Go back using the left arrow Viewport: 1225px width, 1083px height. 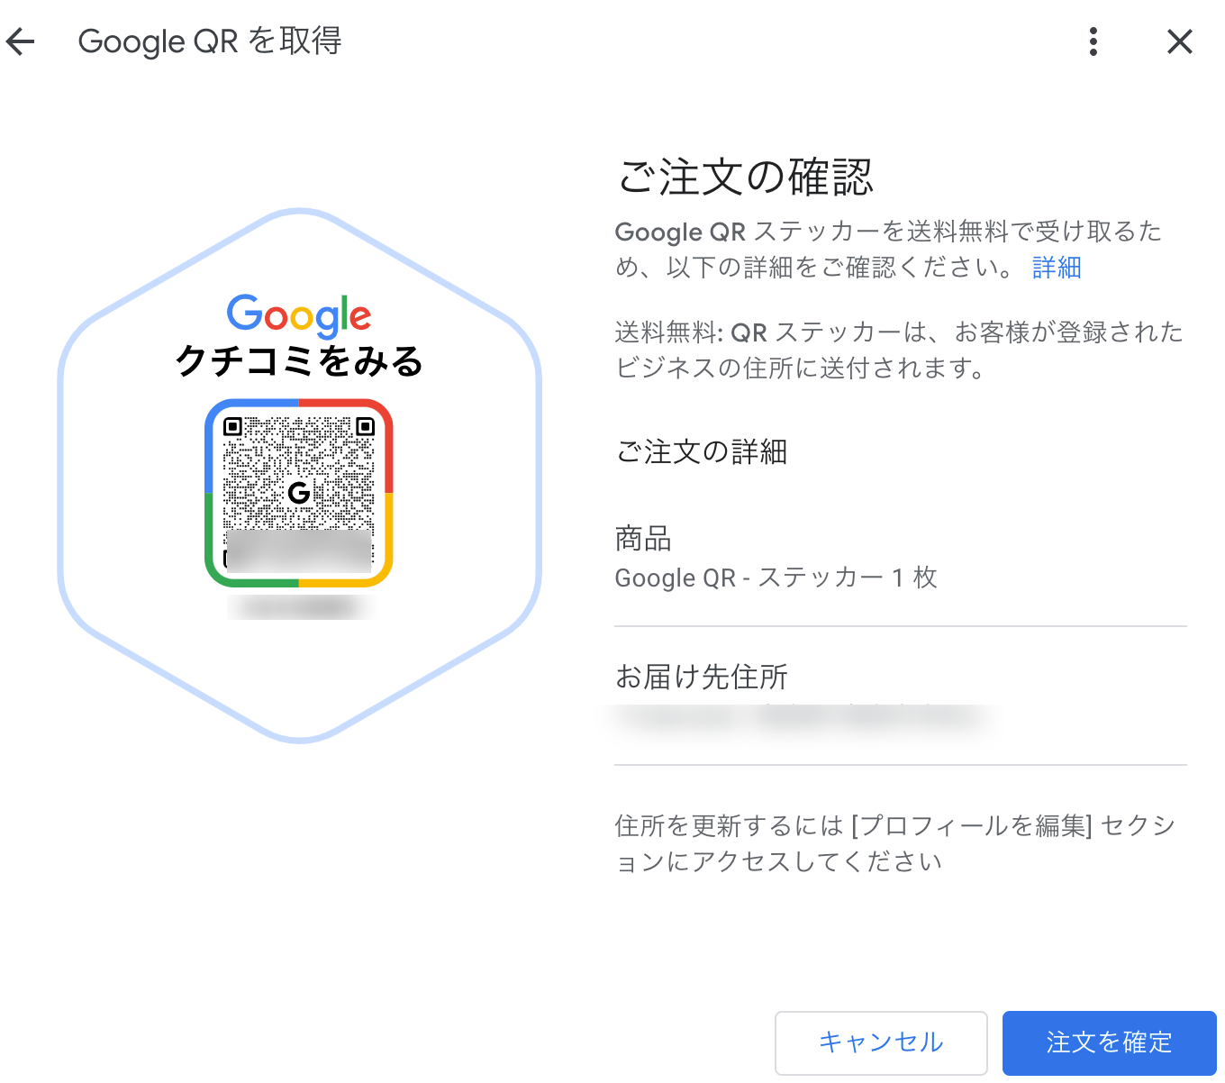pos(21,41)
